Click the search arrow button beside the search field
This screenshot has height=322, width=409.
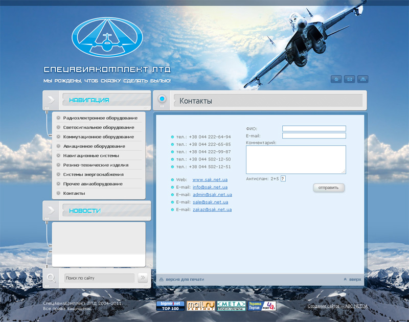143,278
